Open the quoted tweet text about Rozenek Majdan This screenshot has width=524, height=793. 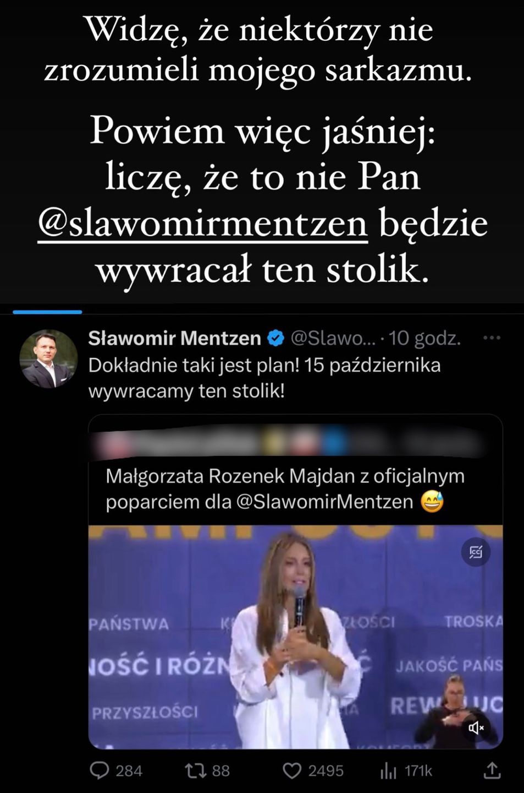pos(285,488)
